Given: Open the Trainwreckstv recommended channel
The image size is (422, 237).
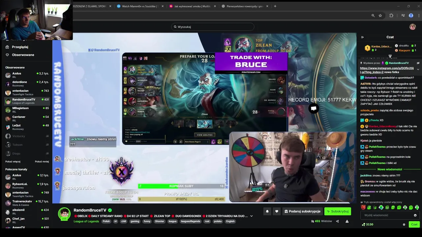Looking at the screenshot, I should [27, 203].
